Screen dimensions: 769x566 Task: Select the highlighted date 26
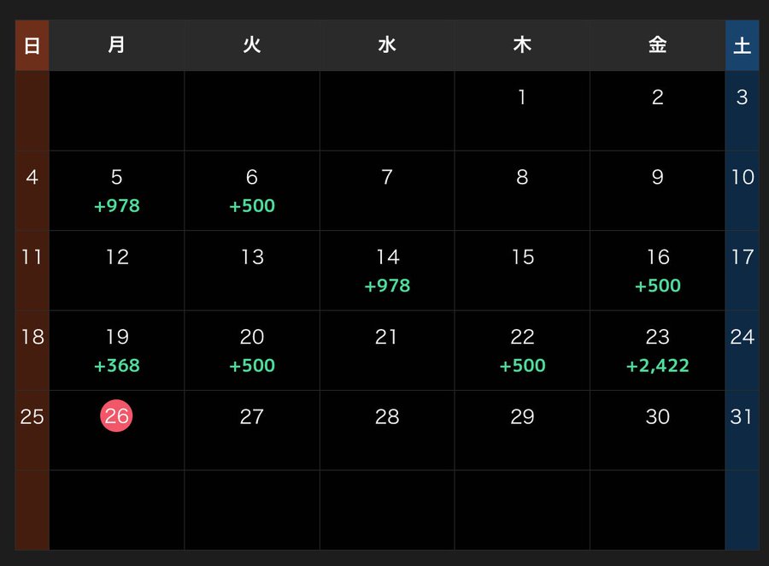116,416
